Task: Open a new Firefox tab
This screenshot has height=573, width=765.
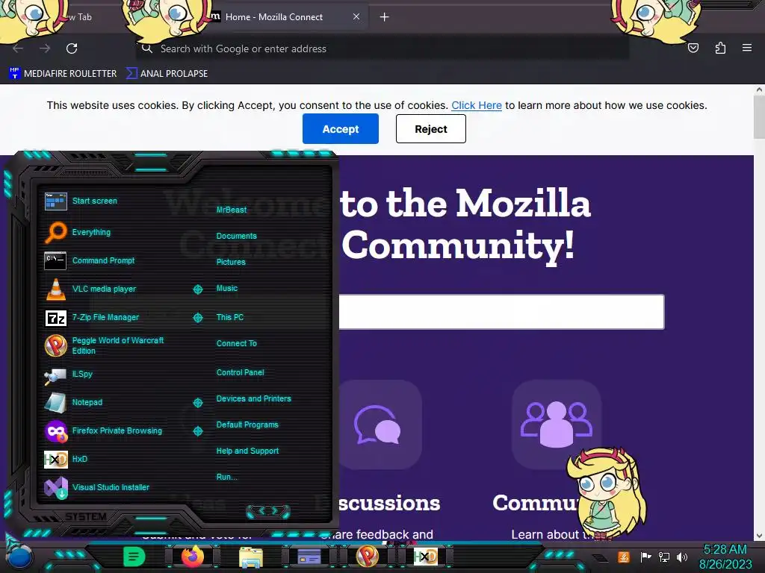Action: point(385,17)
